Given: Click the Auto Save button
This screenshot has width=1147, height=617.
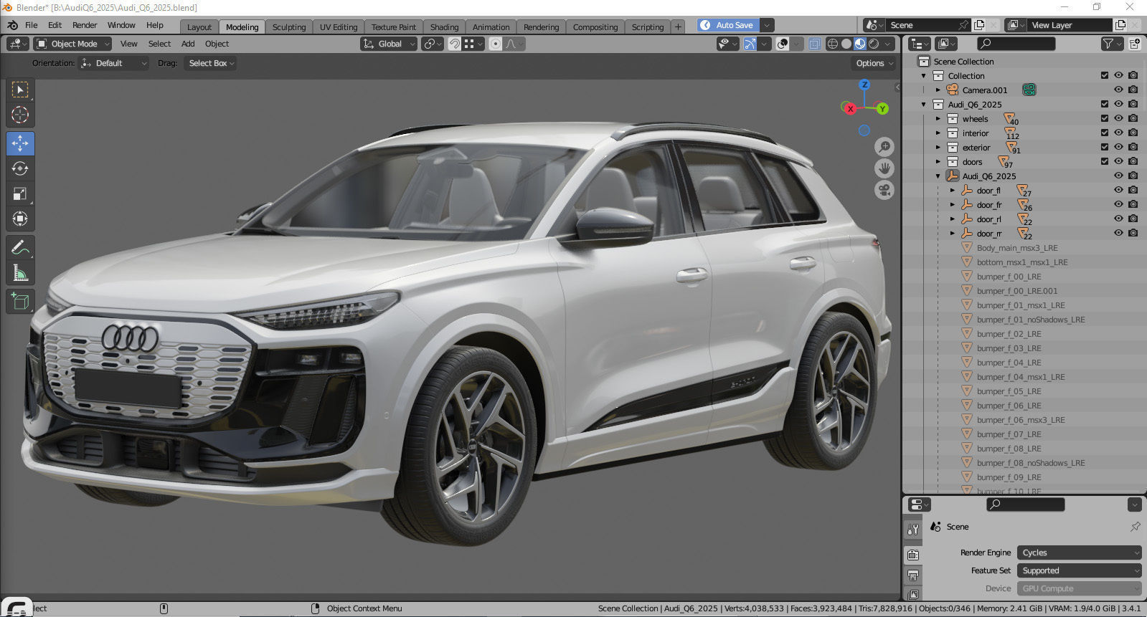Looking at the screenshot, I should 727,25.
